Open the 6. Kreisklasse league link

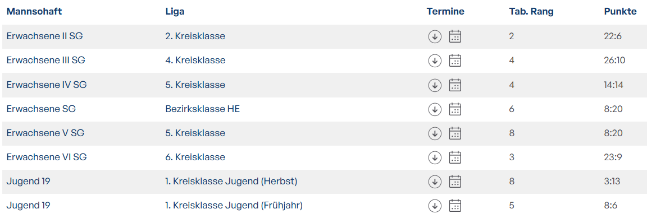(x=195, y=157)
